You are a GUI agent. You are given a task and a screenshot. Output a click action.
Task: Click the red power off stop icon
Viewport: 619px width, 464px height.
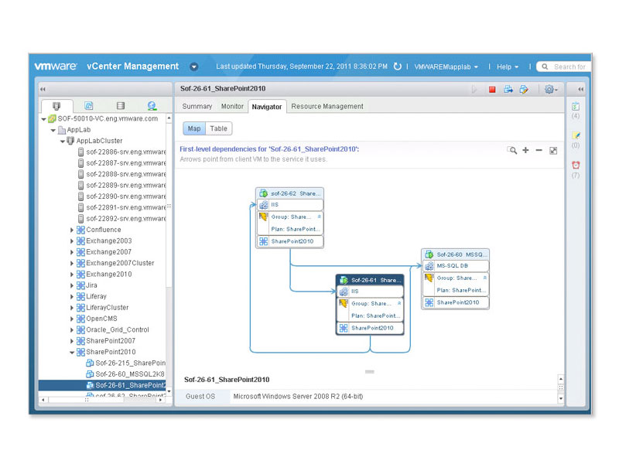(492, 90)
